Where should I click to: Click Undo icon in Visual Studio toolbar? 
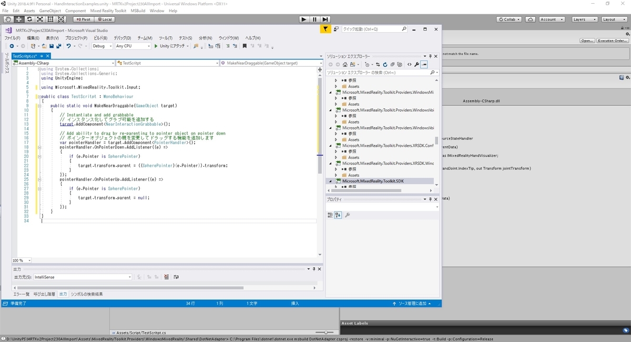click(x=69, y=46)
